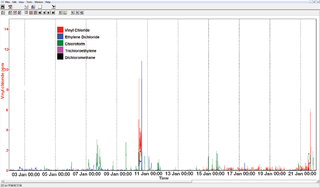Viewport: 320px width, 188px height.
Task: Click the Trichloroethylene legend label
Action: coord(81,51)
